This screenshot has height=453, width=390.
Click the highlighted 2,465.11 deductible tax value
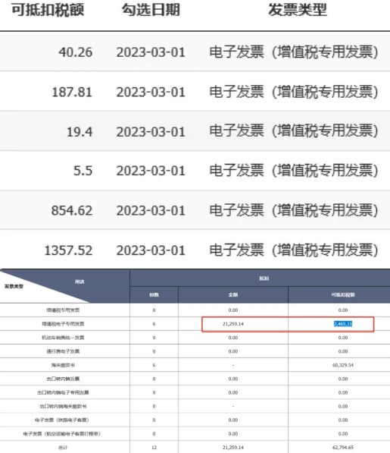point(343,324)
